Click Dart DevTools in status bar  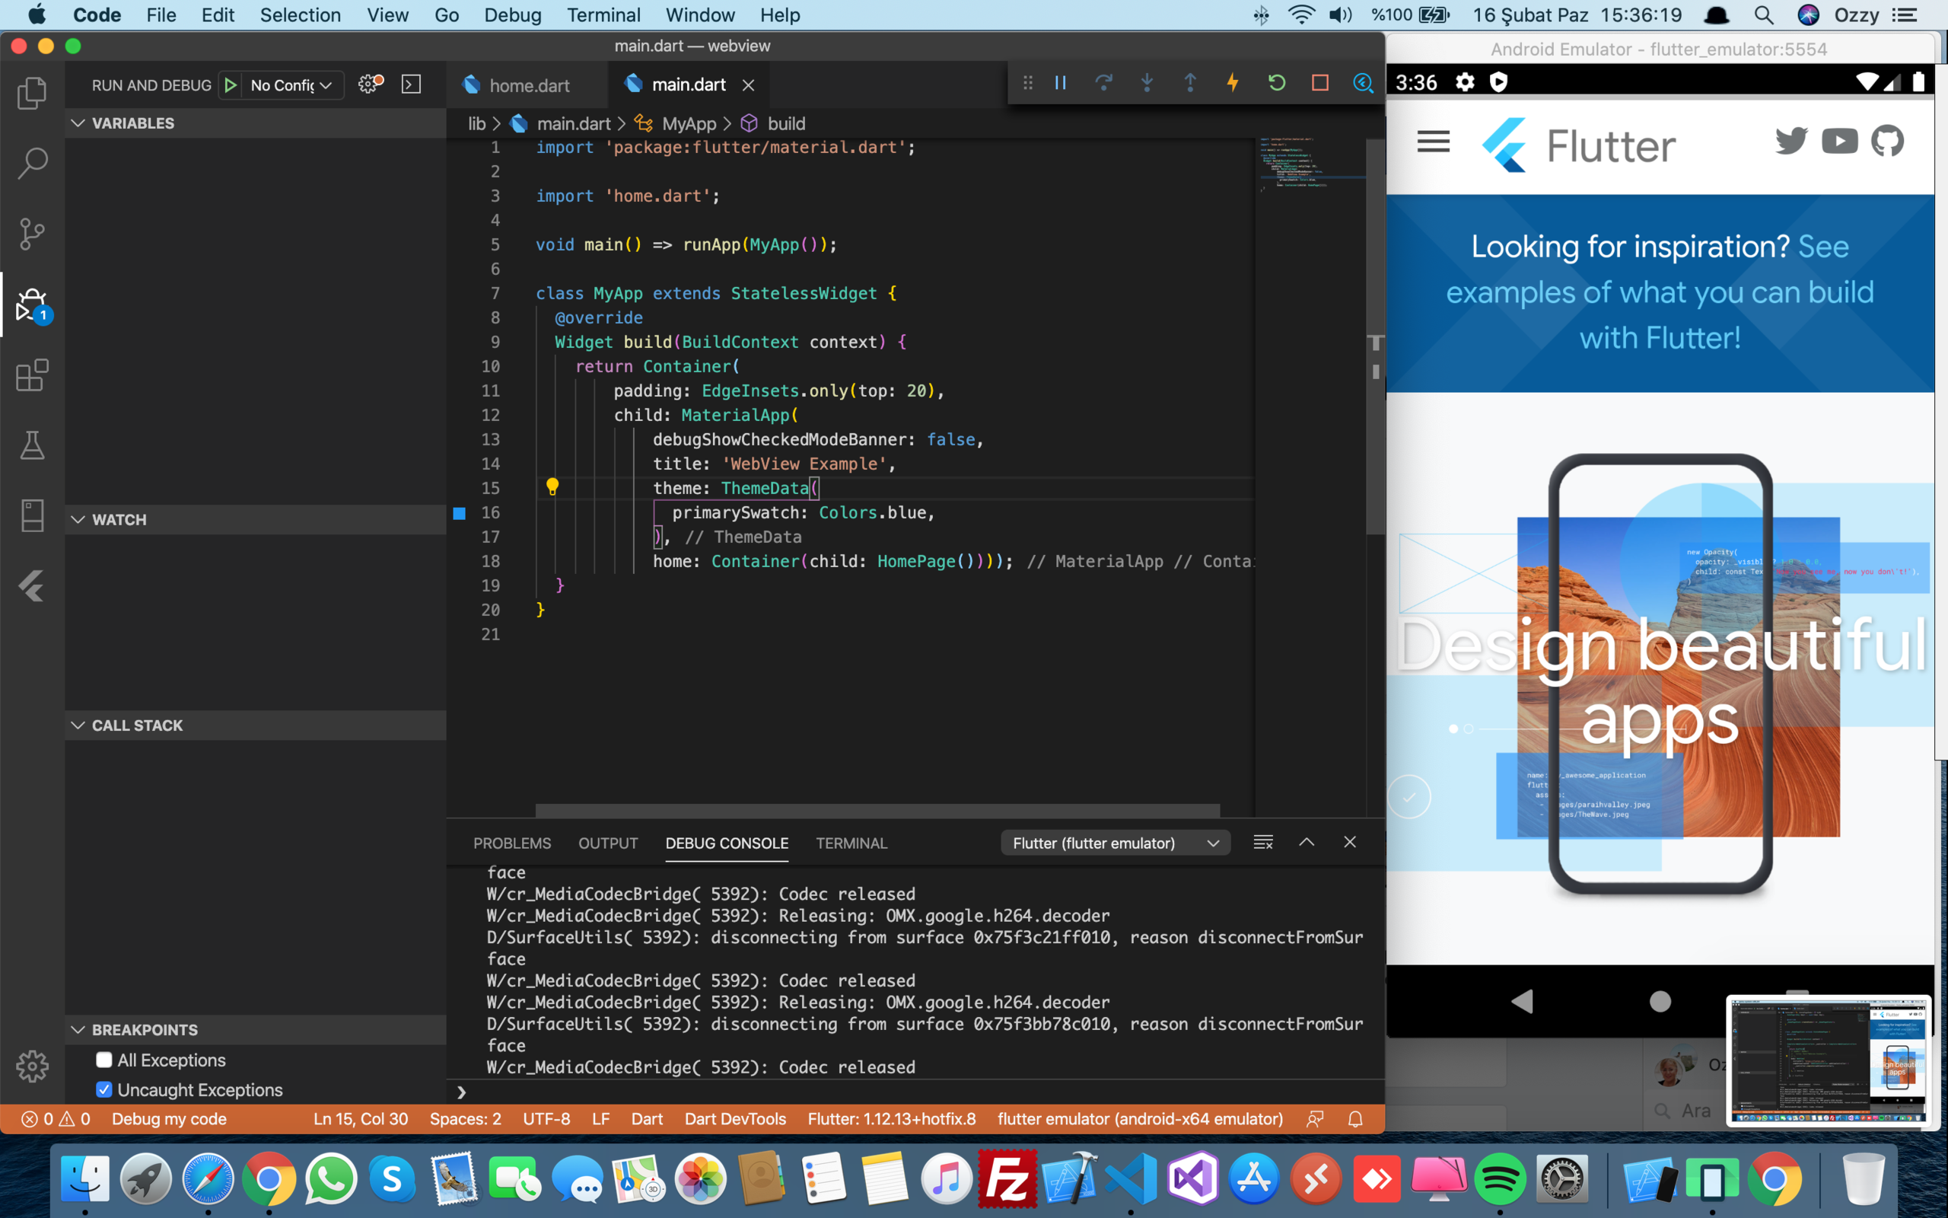click(735, 1119)
